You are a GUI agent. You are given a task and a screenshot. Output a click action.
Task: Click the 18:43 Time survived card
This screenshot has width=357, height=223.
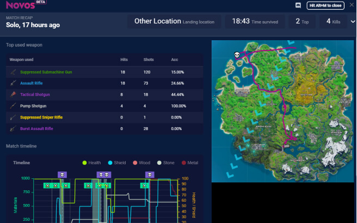pyautogui.click(x=255, y=22)
